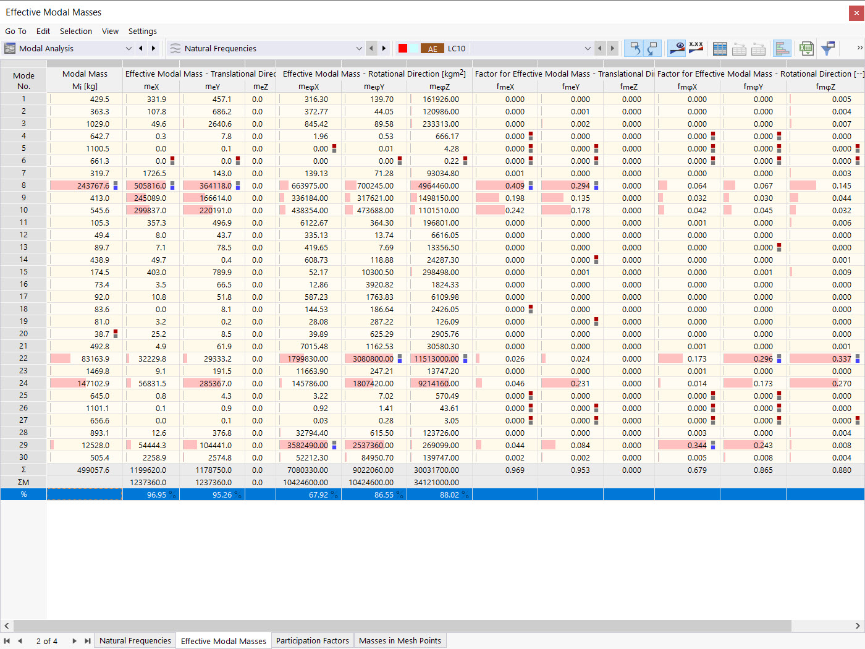
Task: Click the blue table rows selection icon
Action: click(x=720, y=48)
